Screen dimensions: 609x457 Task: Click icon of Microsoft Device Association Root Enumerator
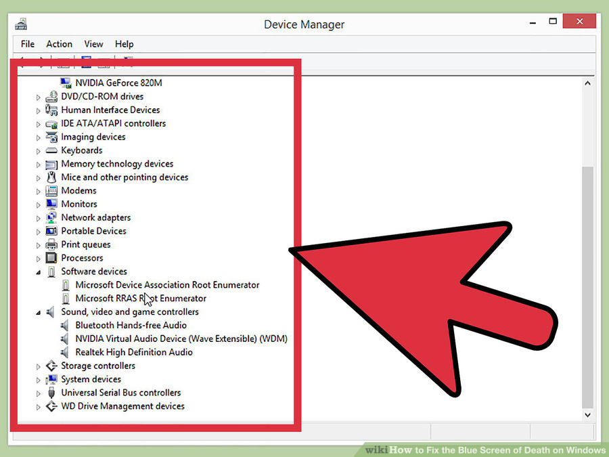(x=66, y=285)
